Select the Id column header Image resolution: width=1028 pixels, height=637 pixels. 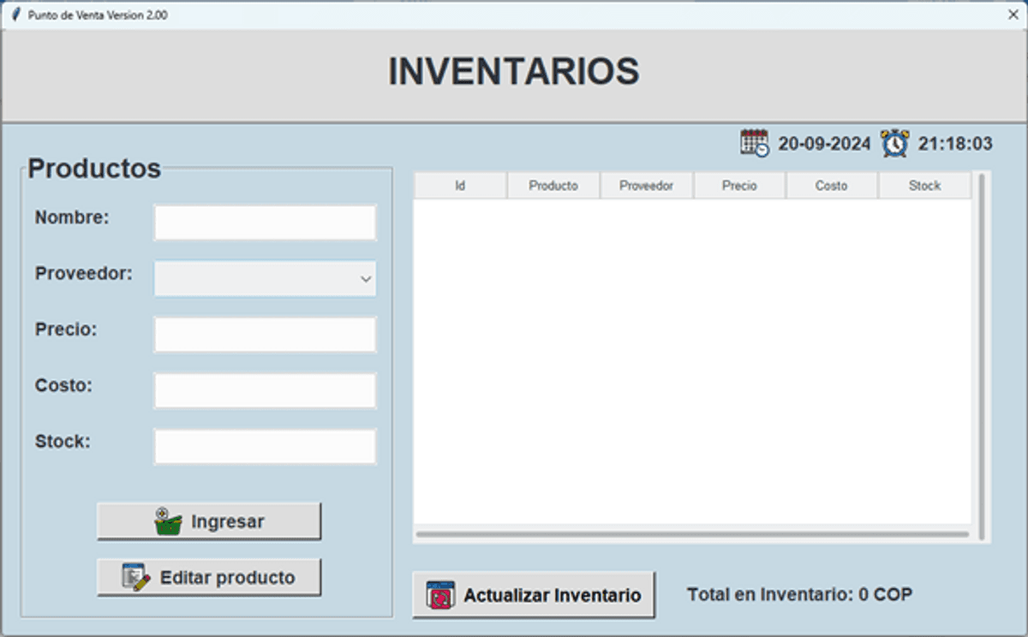(459, 185)
